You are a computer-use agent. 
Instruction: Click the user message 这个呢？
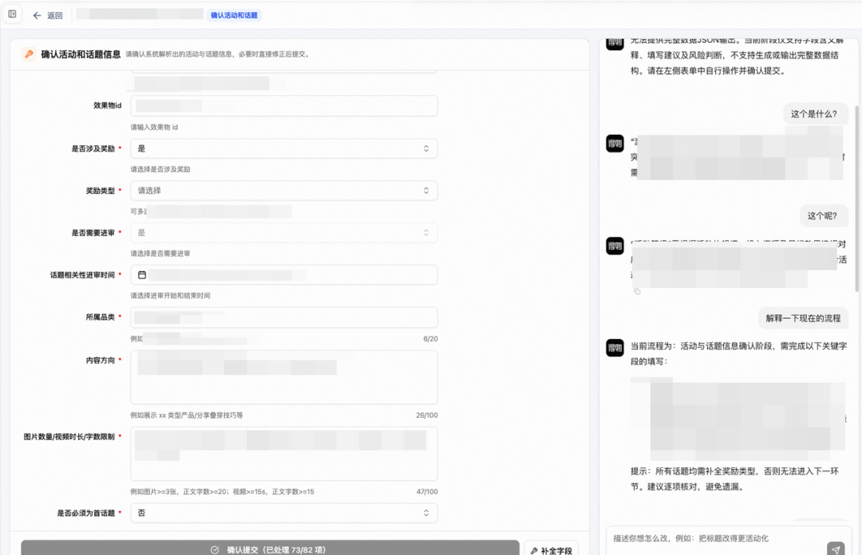pos(822,216)
